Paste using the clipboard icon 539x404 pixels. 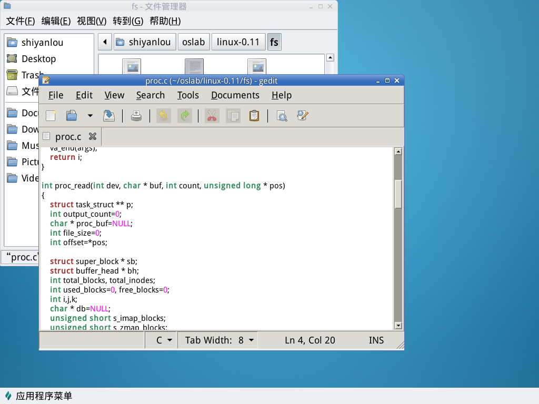tap(254, 116)
